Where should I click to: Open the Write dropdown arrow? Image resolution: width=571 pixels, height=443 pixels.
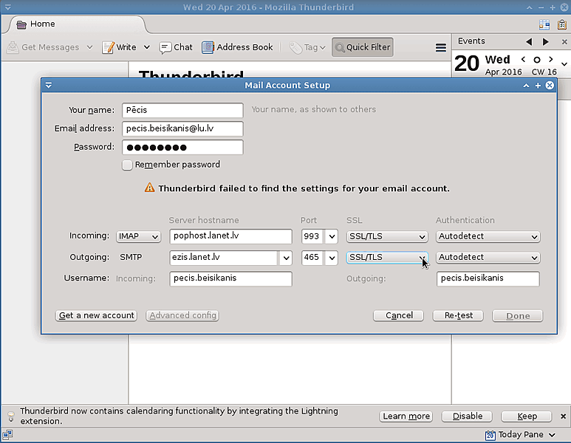(x=147, y=47)
